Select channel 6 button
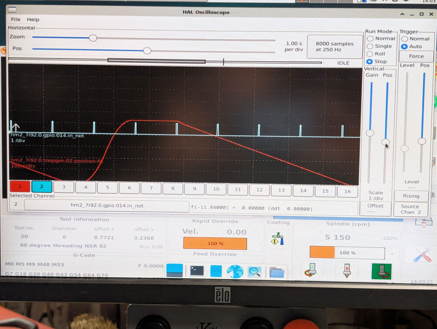 coord(129,188)
